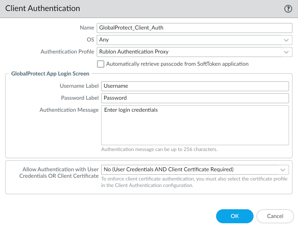The height and width of the screenshot is (230, 298).
Task: Click the 'Automatically retrieve passcode' label text
Action: click(177, 64)
